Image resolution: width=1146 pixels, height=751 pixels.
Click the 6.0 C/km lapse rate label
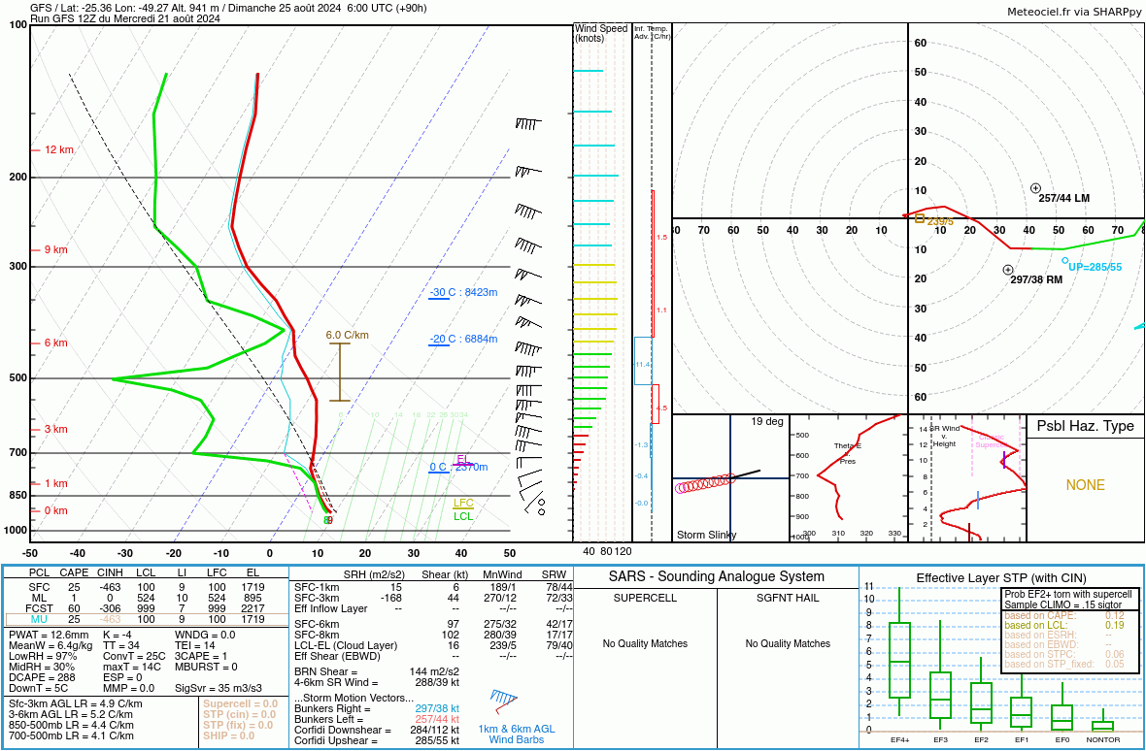click(x=347, y=335)
